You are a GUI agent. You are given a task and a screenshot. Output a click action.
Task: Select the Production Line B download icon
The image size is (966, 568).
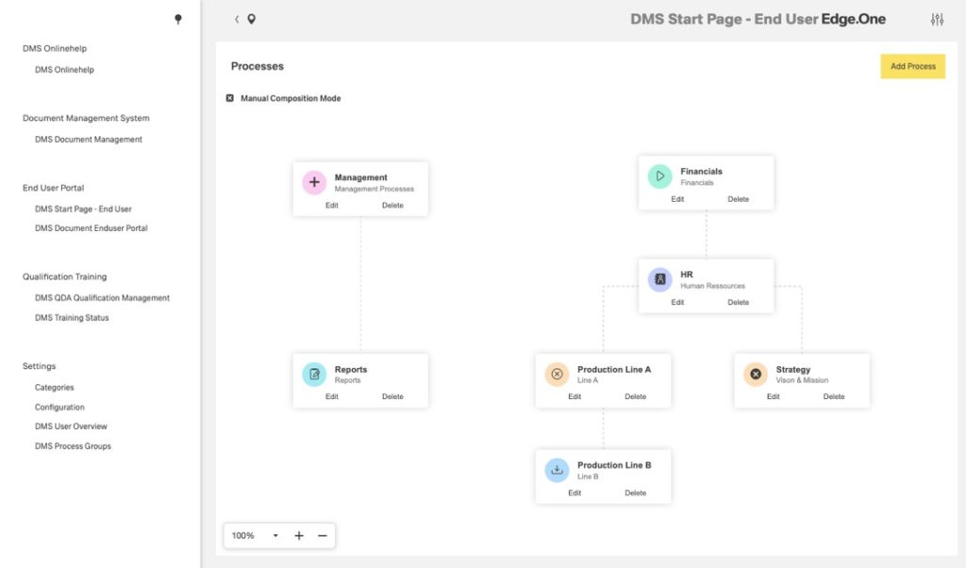point(556,470)
